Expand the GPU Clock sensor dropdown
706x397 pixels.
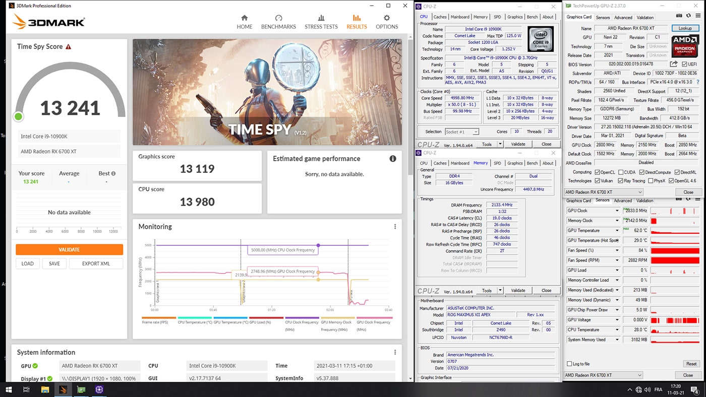(x=617, y=211)
